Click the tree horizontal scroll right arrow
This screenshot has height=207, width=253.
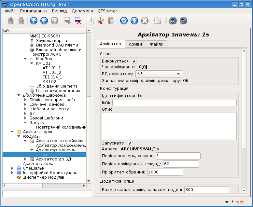tap(84, 186)
